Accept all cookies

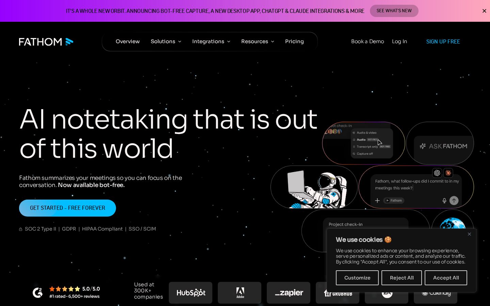[446, 278]
